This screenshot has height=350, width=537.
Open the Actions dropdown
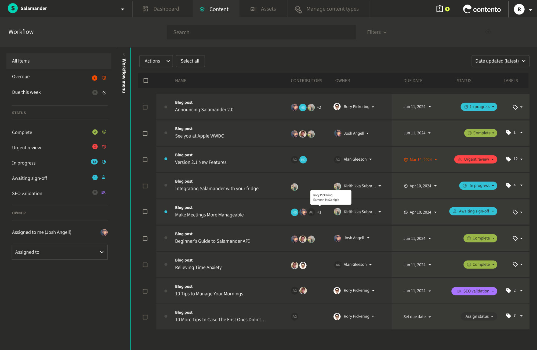coord(156,61)
